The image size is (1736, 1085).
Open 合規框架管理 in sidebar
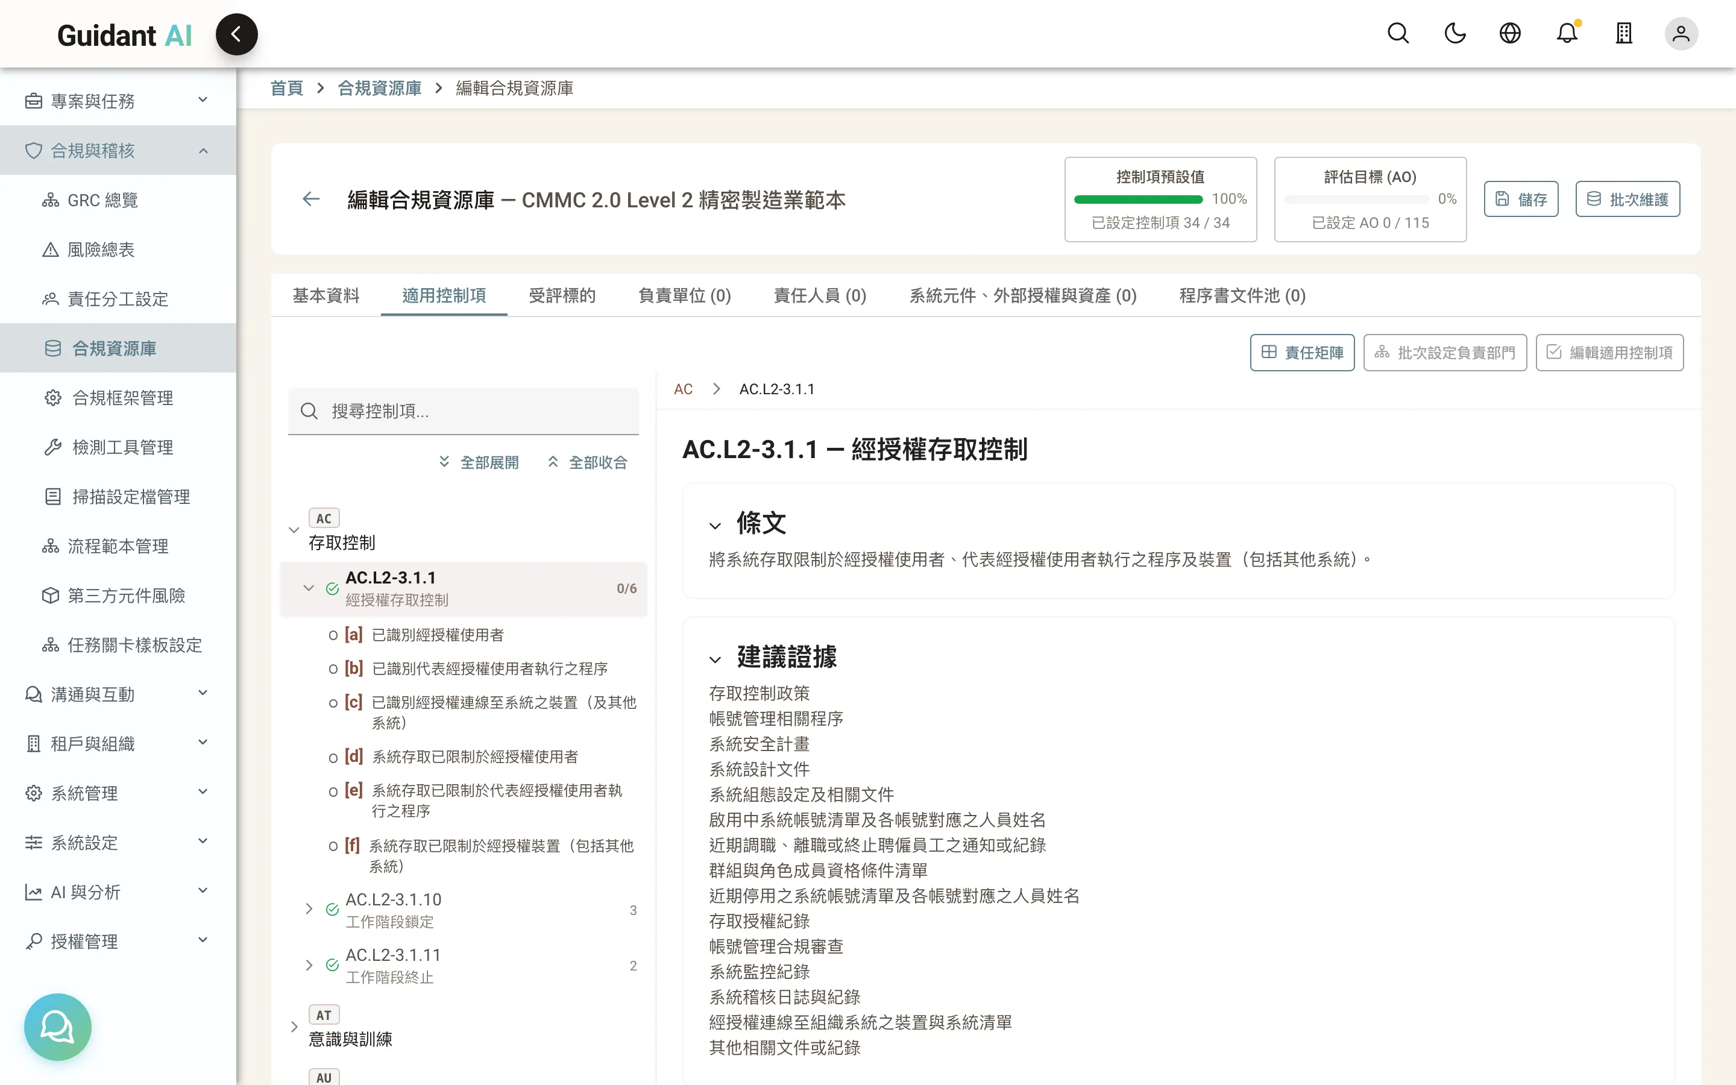(x=118, y=398)
